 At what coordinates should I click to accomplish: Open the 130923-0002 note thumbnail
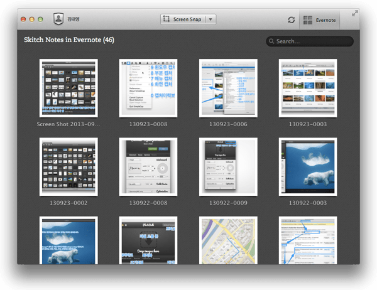(x=68, y=166)
